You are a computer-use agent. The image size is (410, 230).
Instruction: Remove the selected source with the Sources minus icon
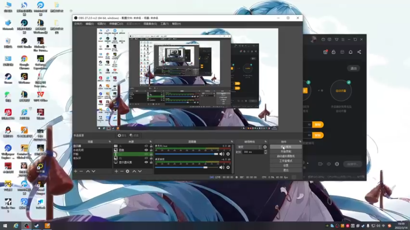[122, 171]
